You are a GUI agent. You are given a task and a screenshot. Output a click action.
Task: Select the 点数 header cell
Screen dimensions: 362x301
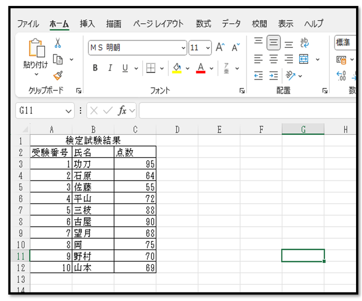coord(135,152)
